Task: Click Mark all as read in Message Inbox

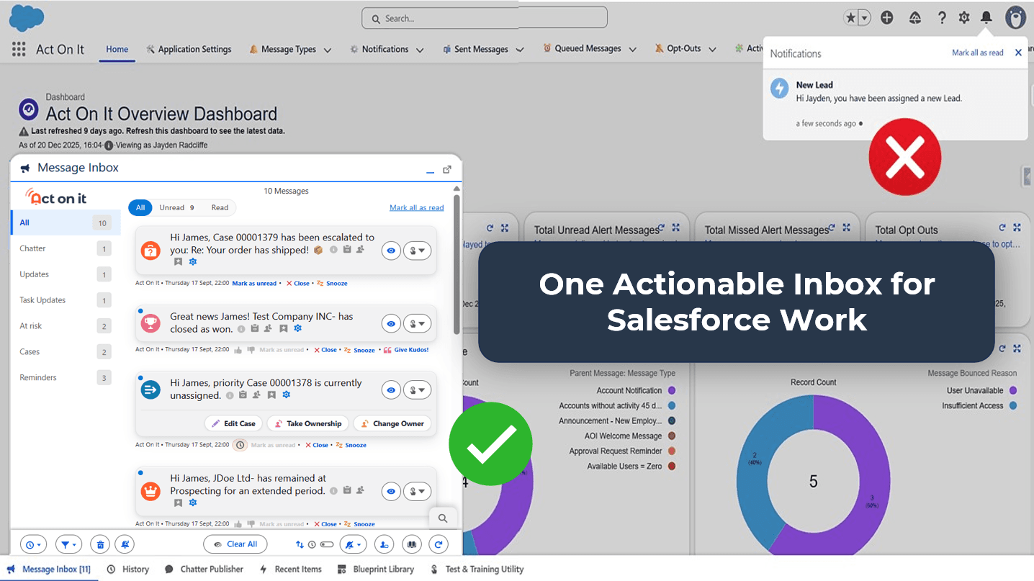Action: point(417,207)
